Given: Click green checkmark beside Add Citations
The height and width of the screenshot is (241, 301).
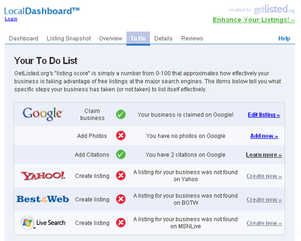Looking at the screenshot, I should tap(121, 154).
